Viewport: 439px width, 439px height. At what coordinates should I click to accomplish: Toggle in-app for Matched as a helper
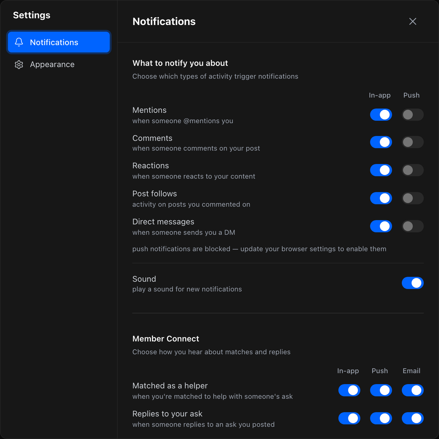point(349,390)
